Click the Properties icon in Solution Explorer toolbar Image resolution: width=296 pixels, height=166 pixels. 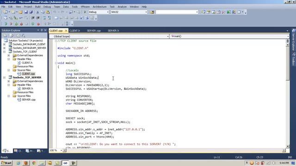pos(5,36)
